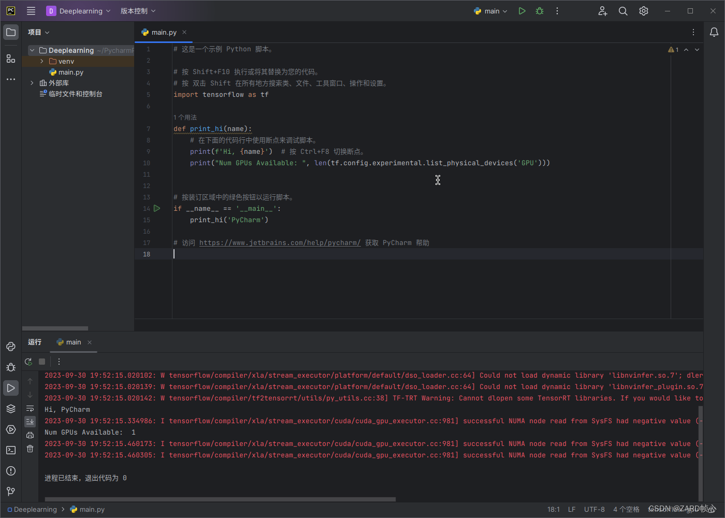Image resolution: width=725 pixels, height=518 pixels.
Task: Click project panel horizontal scrollbar
Action: click(x=55, y=328)
